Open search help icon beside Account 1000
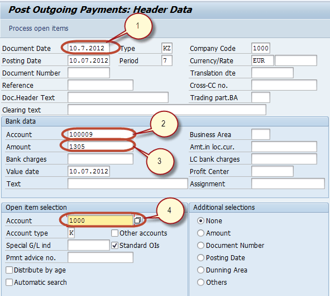This screenshot has width=330, height=296. click(137, 220)
